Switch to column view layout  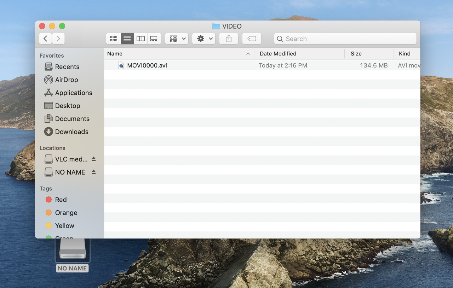coord(141,39)
